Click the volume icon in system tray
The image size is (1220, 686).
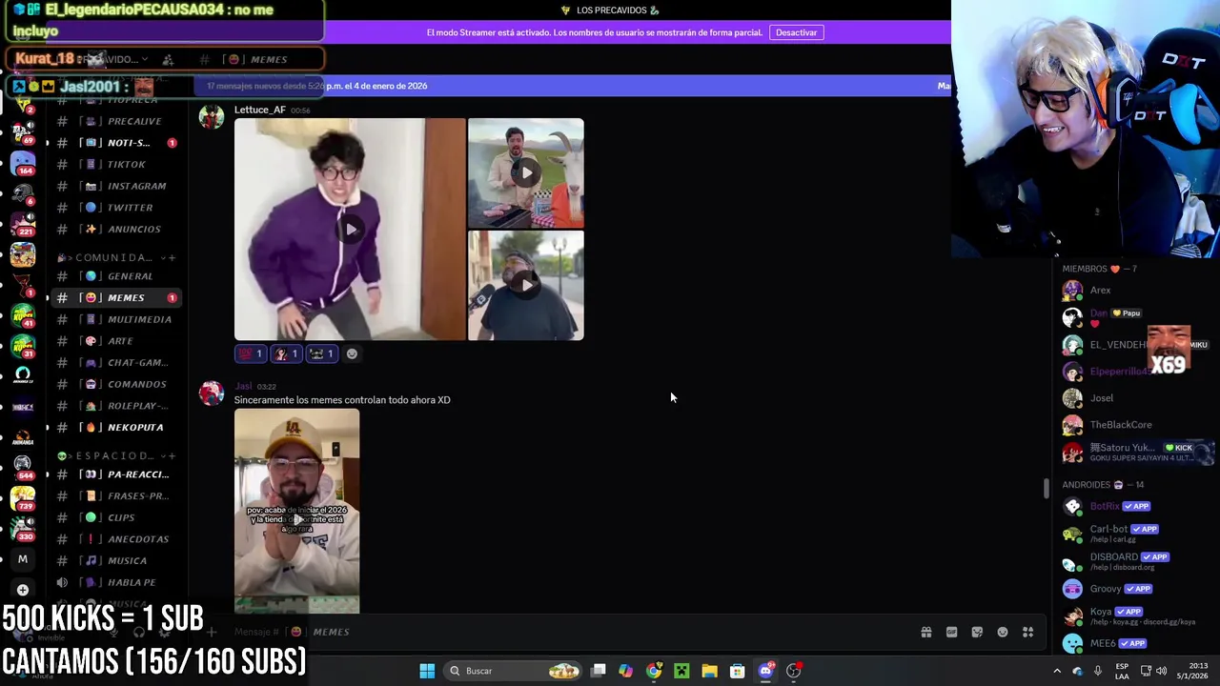1161,671
